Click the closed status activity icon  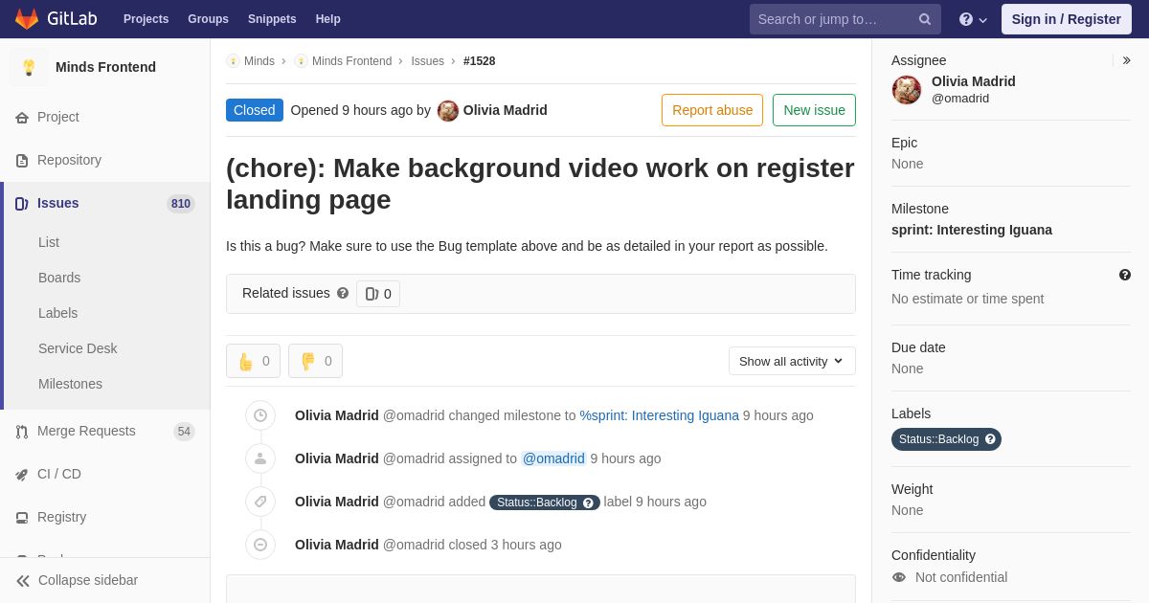[x=260, y=545]
